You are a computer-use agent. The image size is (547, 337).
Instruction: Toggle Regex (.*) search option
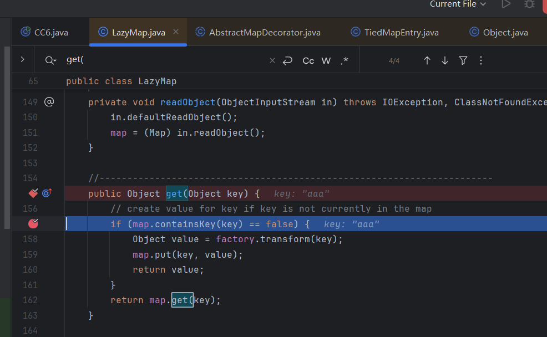[x=345, y=60]
